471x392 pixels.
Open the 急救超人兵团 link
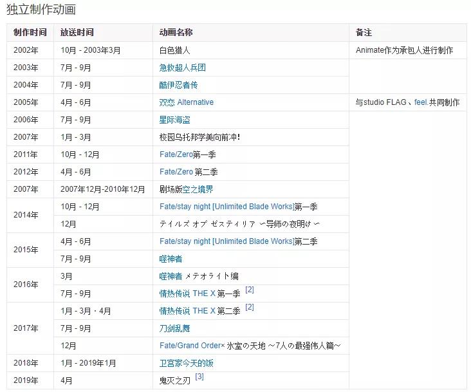pyautogui.click(x=182, y=68)
